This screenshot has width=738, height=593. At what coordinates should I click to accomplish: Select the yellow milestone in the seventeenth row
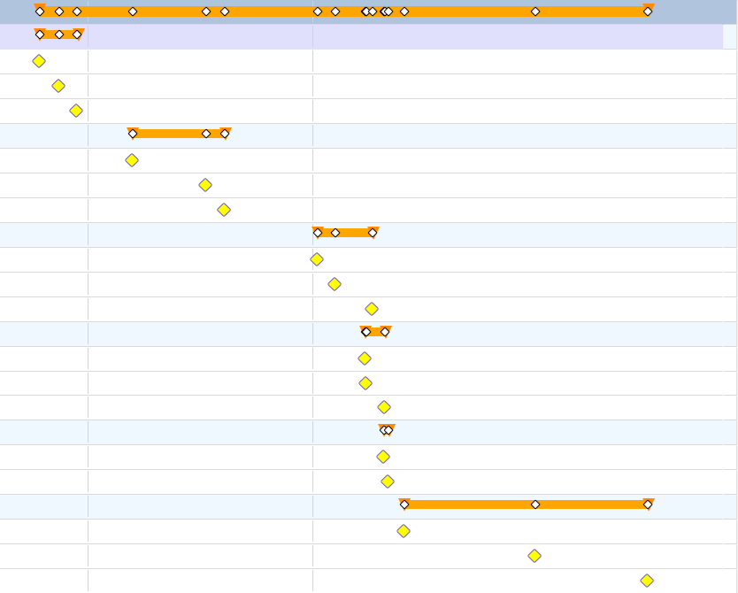point(384,407)
